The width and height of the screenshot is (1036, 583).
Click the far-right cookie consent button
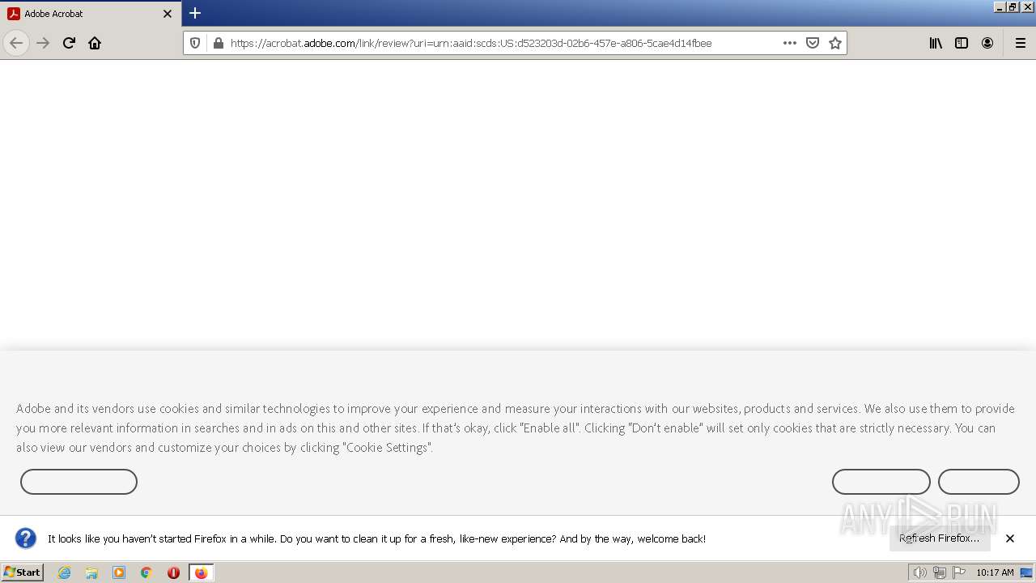point(979,482)
